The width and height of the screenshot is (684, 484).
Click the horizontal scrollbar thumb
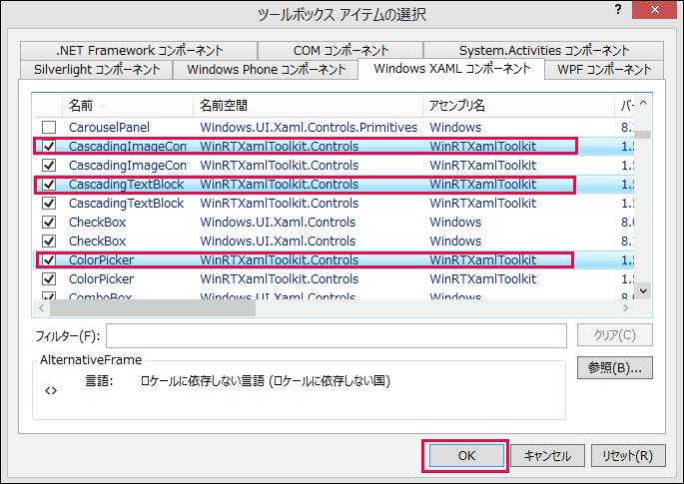[153, 307]
